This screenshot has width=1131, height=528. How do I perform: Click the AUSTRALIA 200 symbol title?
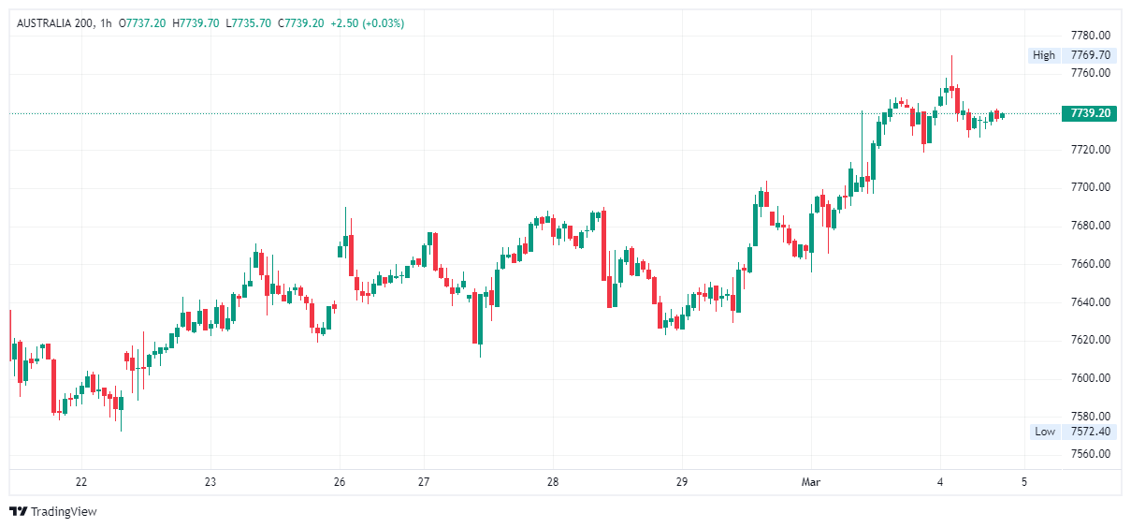pyautogui.click(x=54, y=22)
